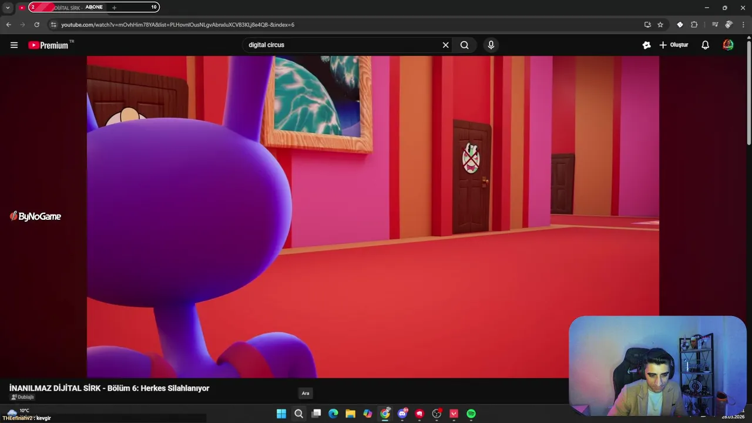Open the YouTube account avatar menu
The height and width of the screenshot is (423, 752).
[x=728, y=45]
